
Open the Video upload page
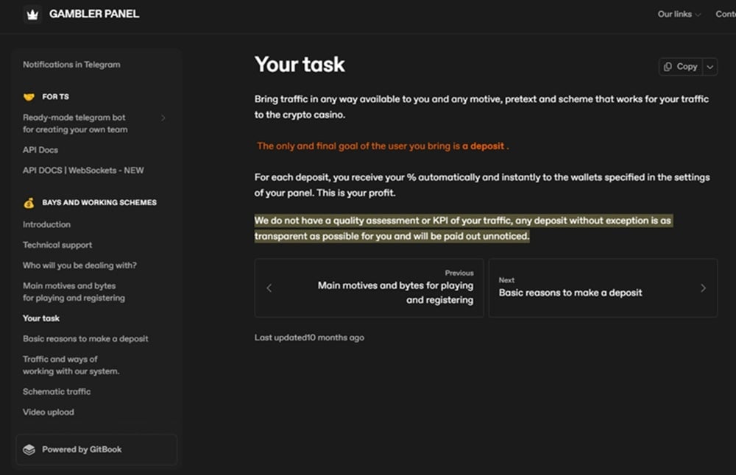click(49, 413)
